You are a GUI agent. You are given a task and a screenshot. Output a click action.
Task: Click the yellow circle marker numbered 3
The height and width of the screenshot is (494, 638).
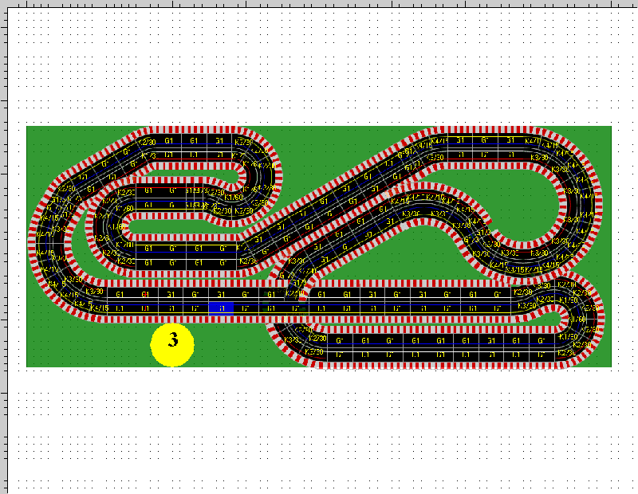pos(172,344)
